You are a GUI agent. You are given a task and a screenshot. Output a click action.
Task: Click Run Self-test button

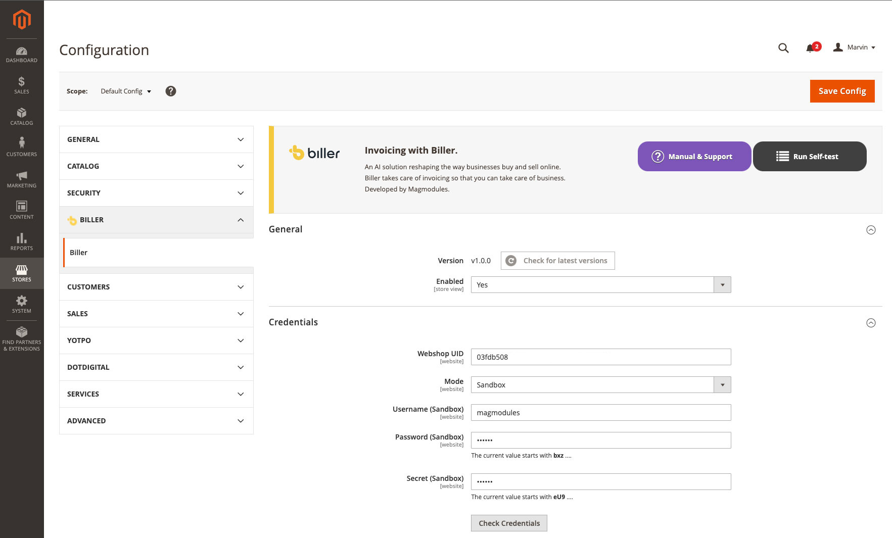tap(810, 157)
